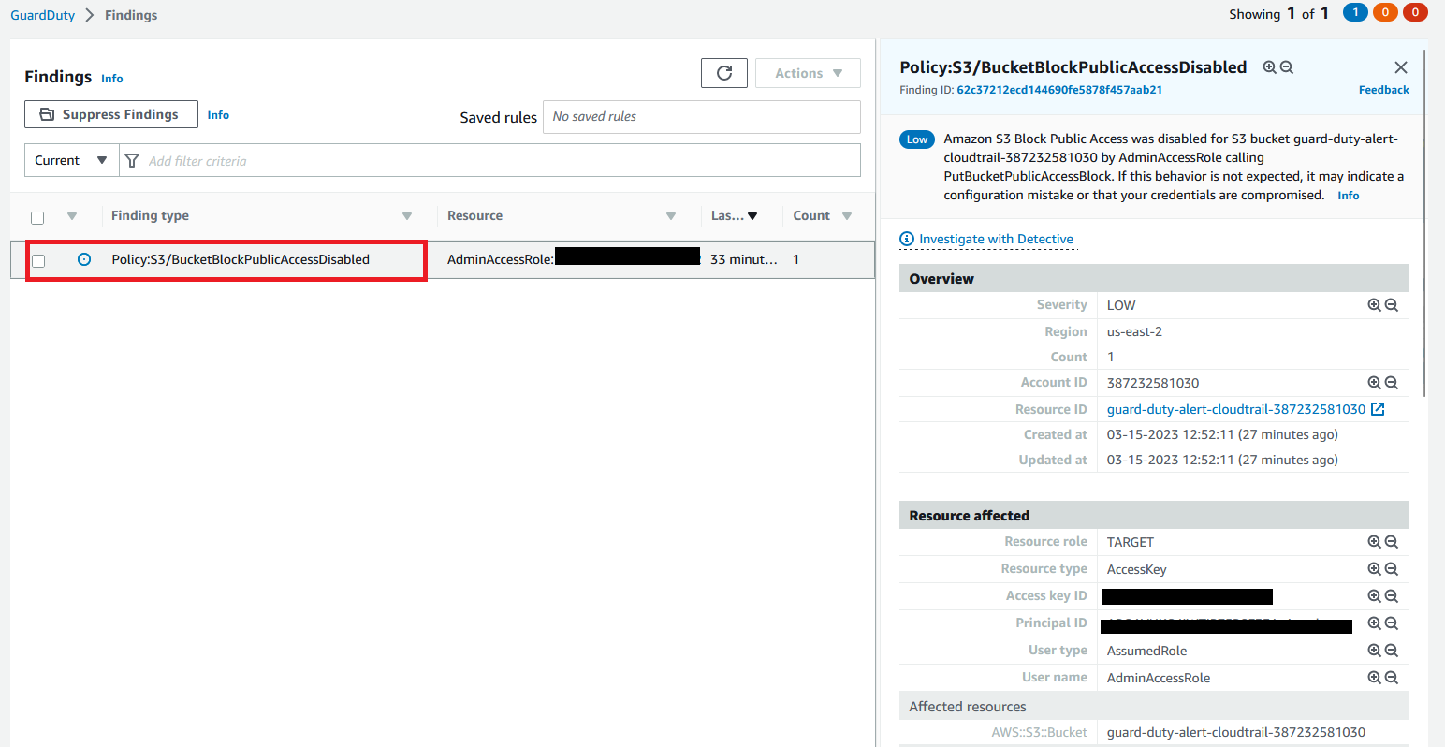Sort by the Resource column arrow
Screen dimensions: 1445x747
pyautogui.click(x=671, y=216)
